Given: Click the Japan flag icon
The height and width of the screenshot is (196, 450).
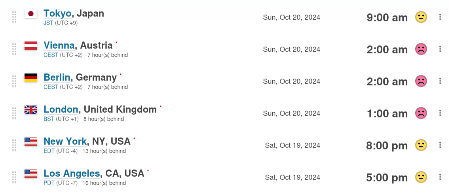Looking at the screenshot, I should 31,14.
